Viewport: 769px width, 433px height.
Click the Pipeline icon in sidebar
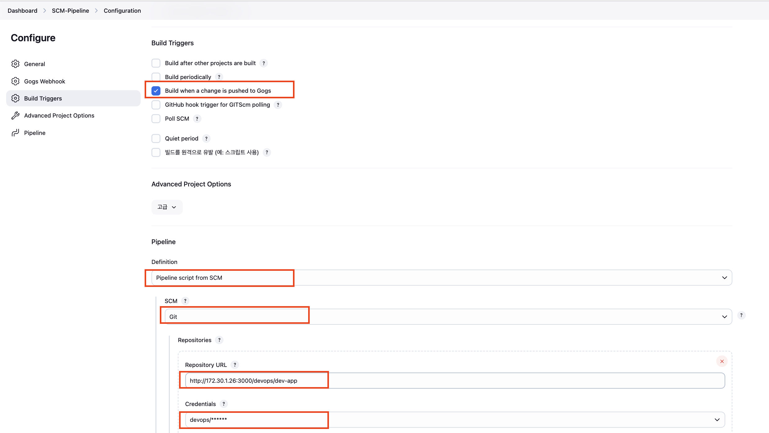(15, 133)
